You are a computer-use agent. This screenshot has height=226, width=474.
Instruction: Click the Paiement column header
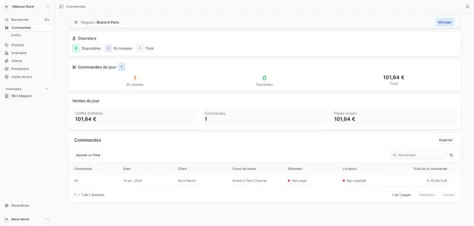(295, 169)
